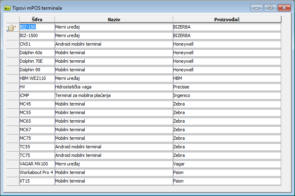295x196 pixels.
Task: Click the pointing hand row indicator
Action: 12,27
